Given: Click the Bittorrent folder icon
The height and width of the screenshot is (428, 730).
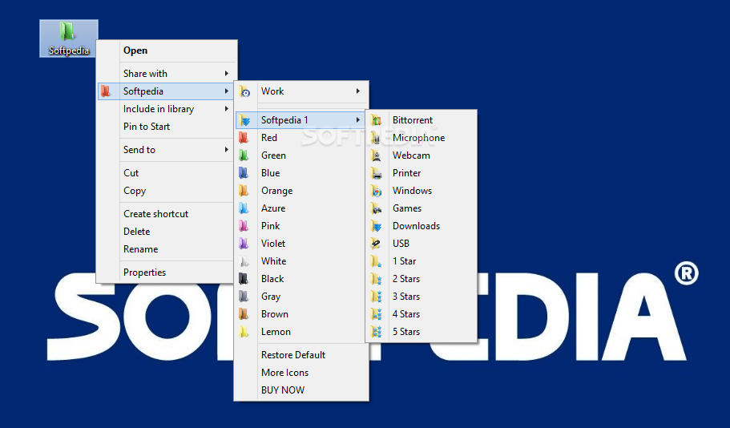Looking at the screenshot, I should (x=376, y=120).
